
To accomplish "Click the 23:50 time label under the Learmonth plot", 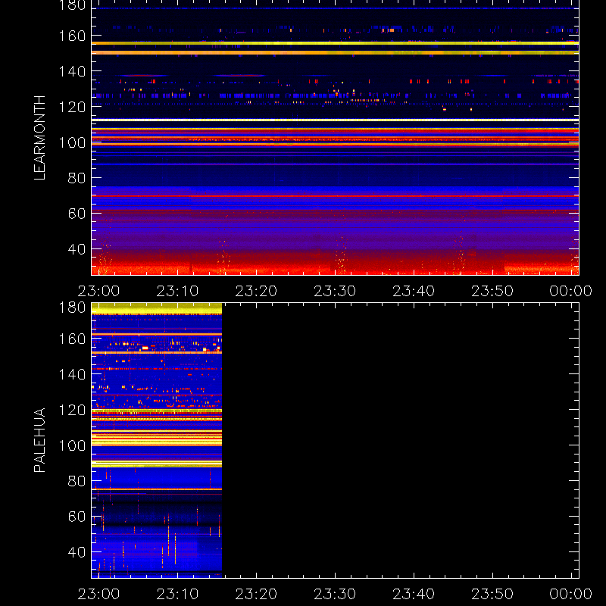I will click(x=492, y=291).
